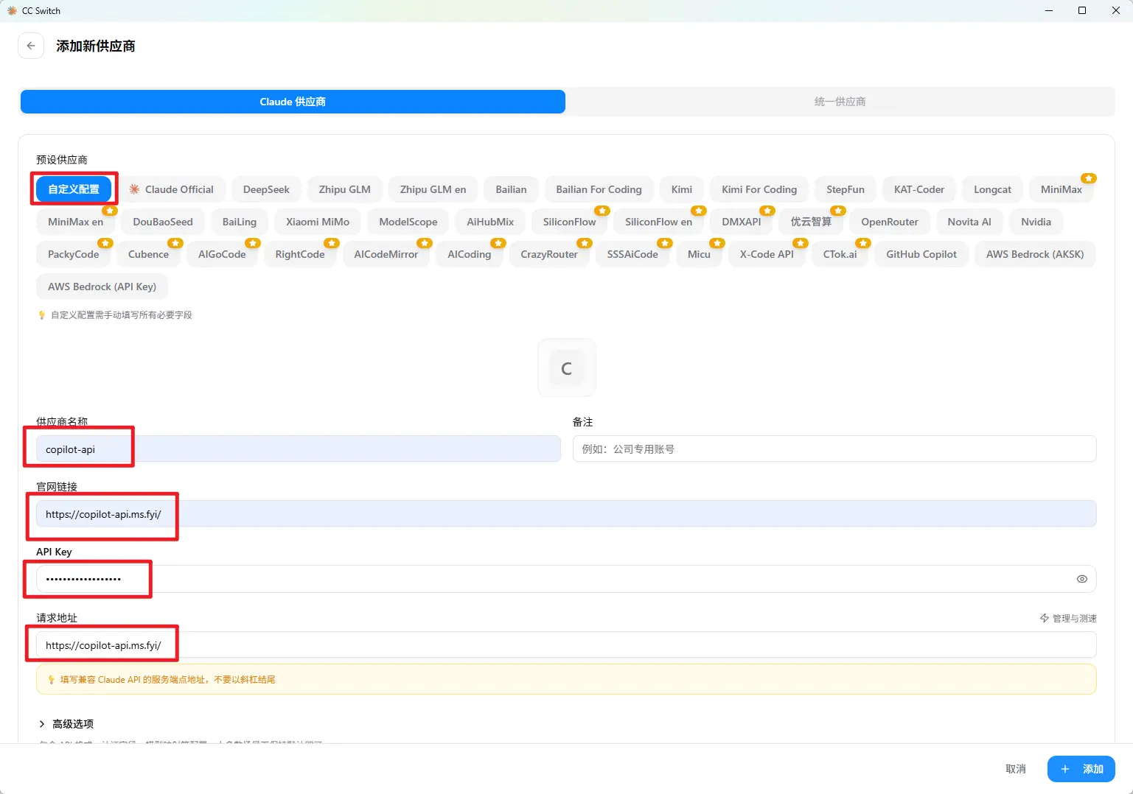This screenshot has width=1133, height=794.
Task: Click the provider icon placeholder 'C'
Action: (x=566, y=368)
